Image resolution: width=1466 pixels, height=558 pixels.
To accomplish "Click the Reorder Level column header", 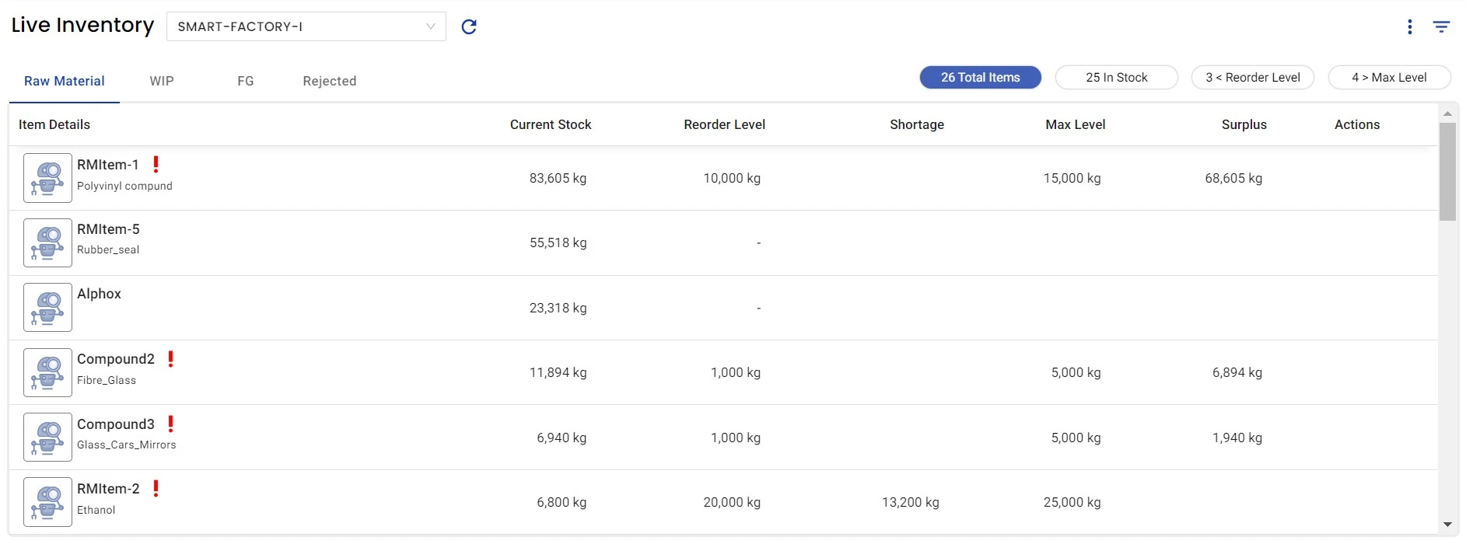I will click(725, 124).
